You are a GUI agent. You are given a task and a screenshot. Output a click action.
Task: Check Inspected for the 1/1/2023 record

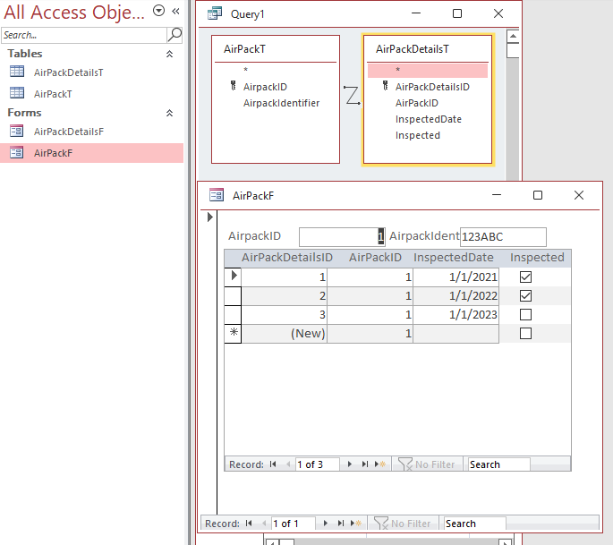point(525,314)
